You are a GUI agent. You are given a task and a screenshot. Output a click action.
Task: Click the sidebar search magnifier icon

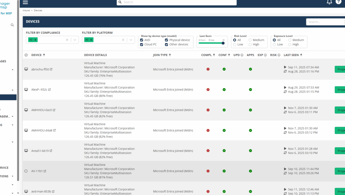click(x=12, y=25)
